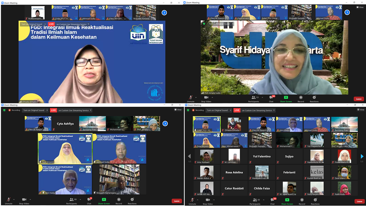Select Akhmad Sodiq thumbnail in Zilhadia speaker window
Image resolution: width=366 pixels, height=206 pixels.
pos(92,13)
